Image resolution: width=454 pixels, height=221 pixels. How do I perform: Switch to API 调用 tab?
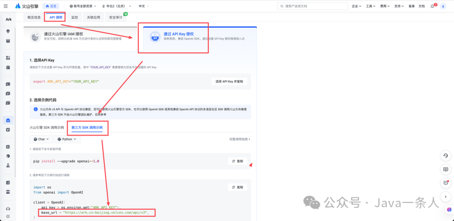(55, 17)
